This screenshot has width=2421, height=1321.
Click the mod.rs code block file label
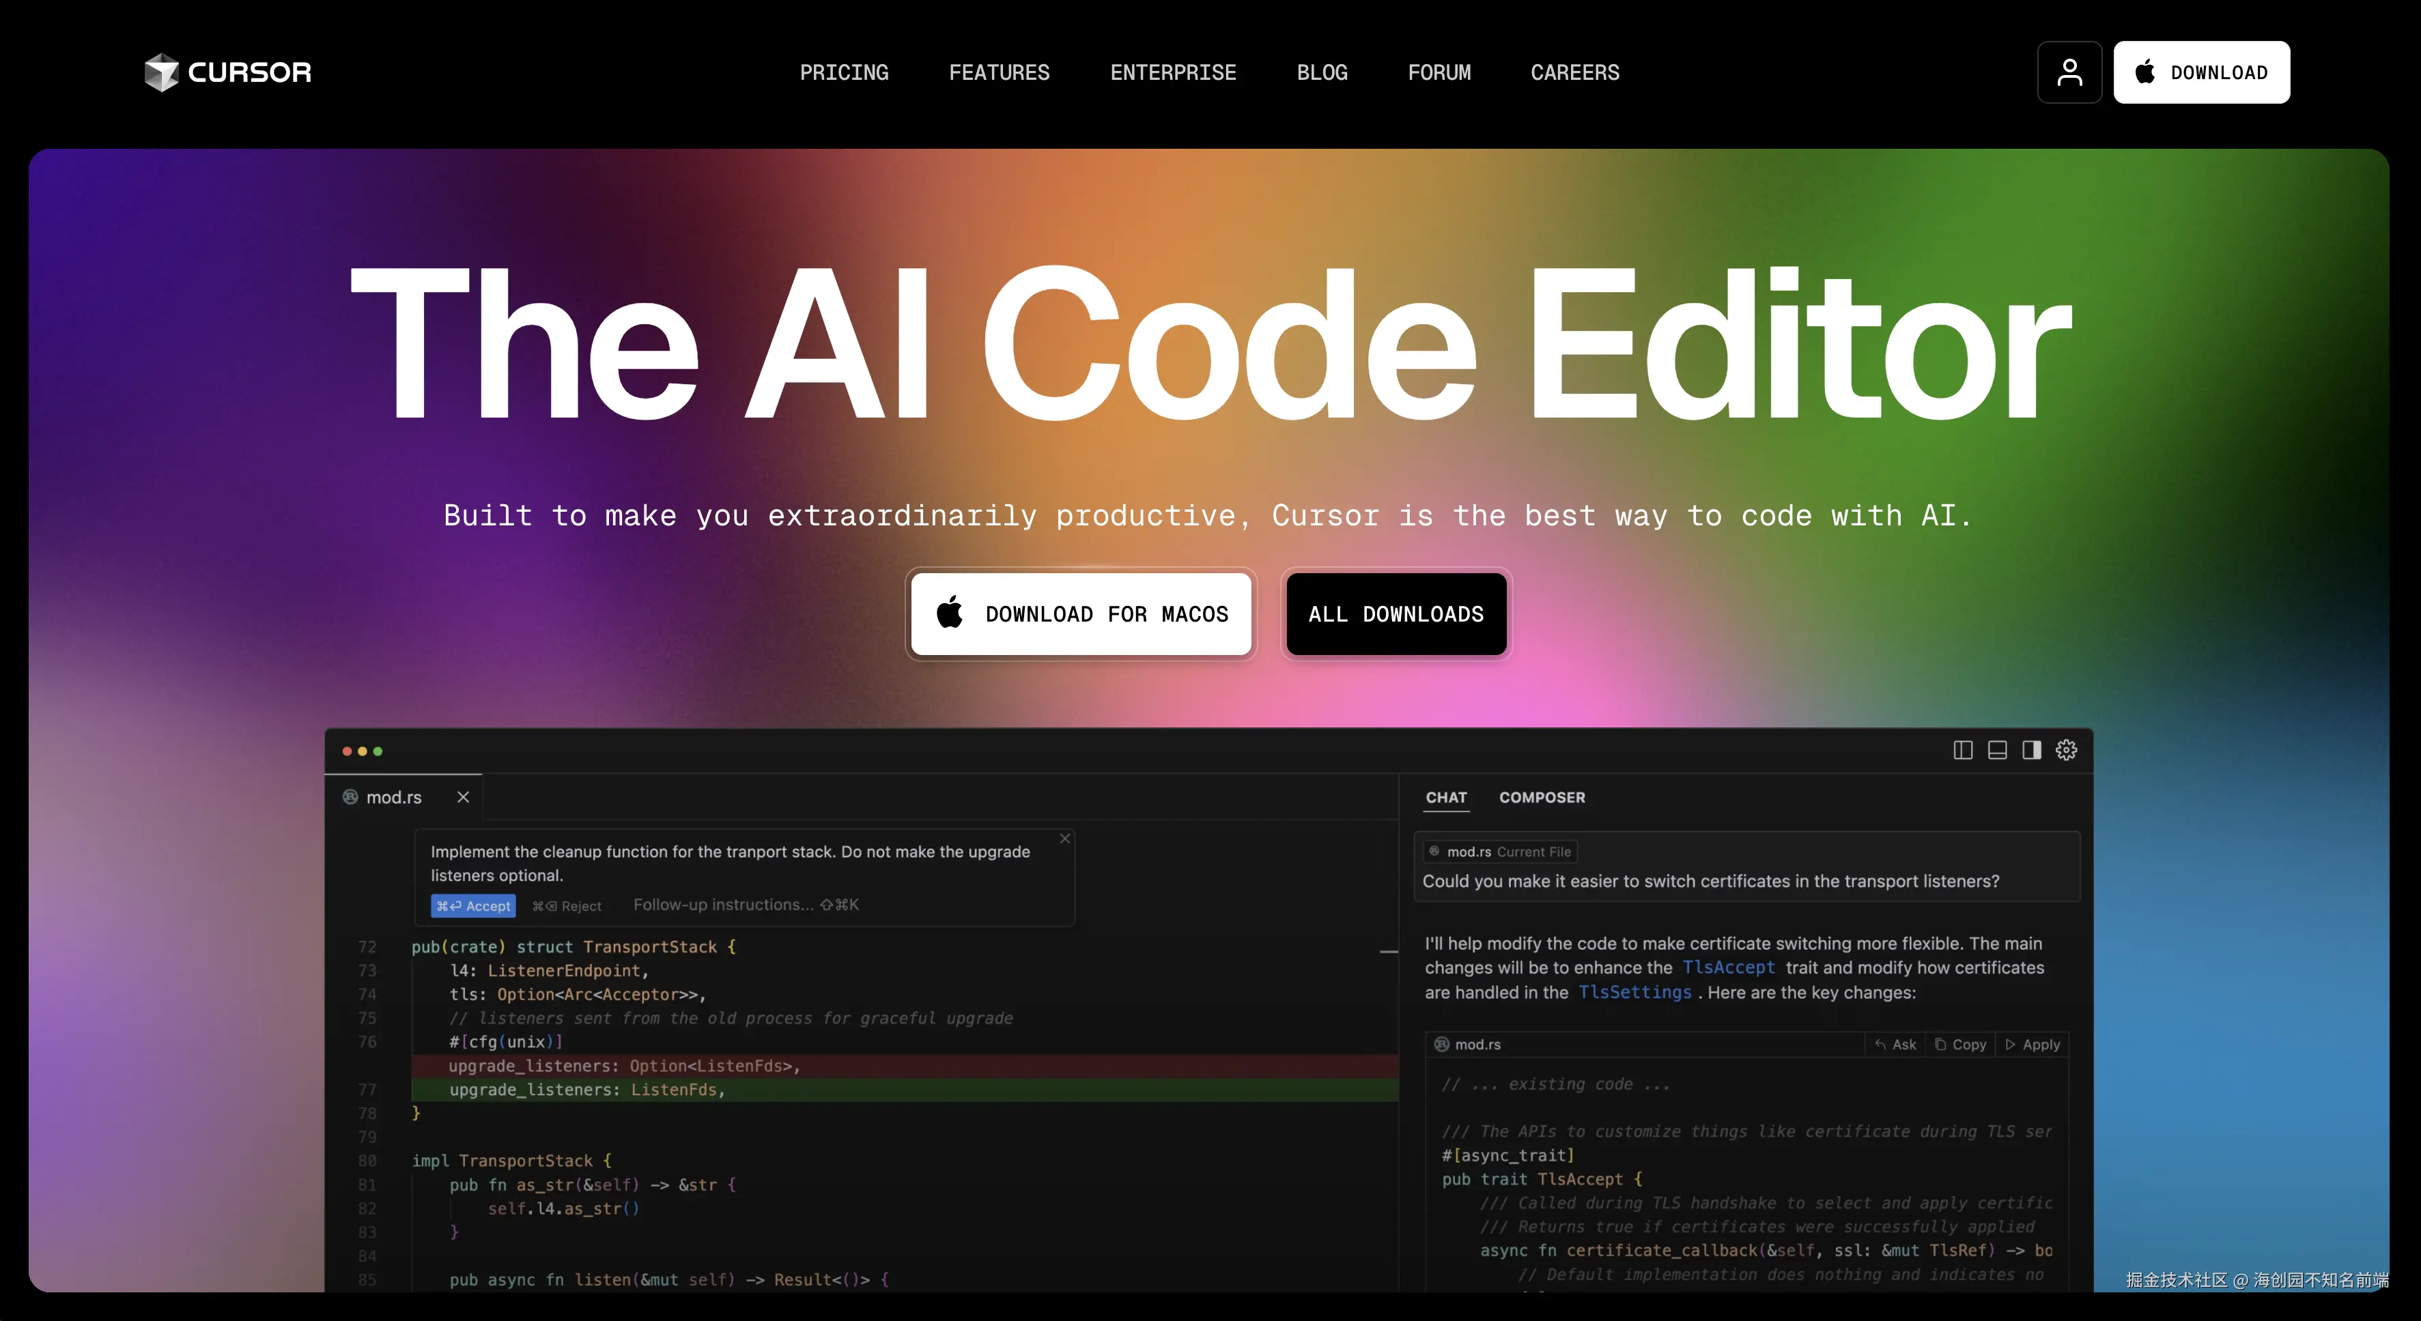pos(1468,1045)
